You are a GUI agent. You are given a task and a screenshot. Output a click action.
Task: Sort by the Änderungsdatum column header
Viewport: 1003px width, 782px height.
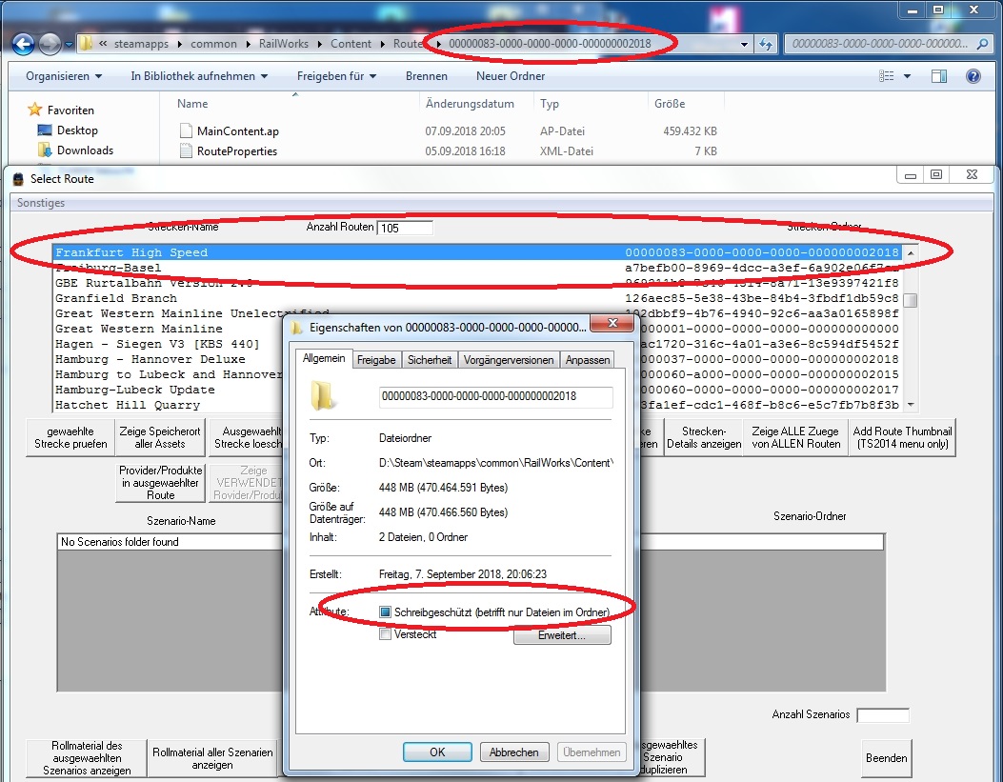pos(470,104)
